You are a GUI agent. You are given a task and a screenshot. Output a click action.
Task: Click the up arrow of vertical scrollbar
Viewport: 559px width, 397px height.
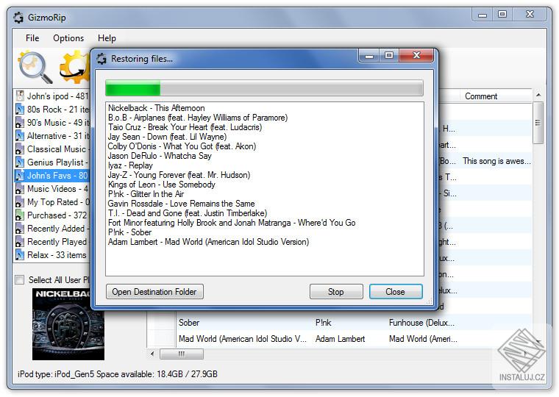tap(538, 95)
